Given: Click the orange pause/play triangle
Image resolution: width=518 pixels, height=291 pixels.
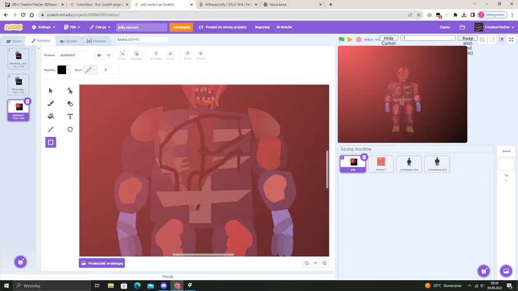Looking at the screenshot, I should (x=350, y=40).
